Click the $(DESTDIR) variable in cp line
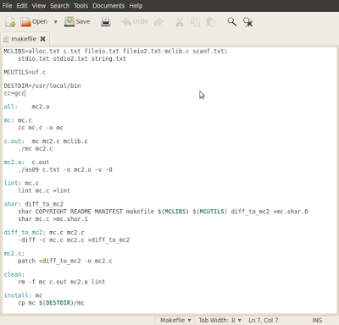 coord(58,303)
